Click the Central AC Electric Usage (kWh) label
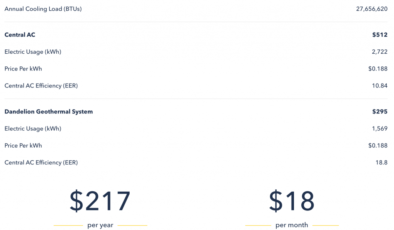 pyautogui.click(x=33, y=52)
